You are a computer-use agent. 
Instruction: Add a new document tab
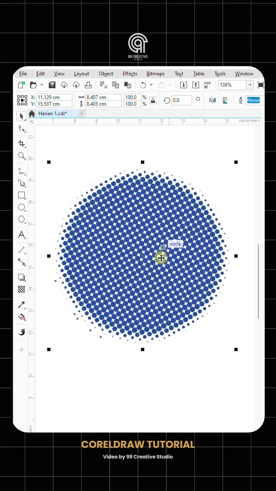[x=82, y=114]
